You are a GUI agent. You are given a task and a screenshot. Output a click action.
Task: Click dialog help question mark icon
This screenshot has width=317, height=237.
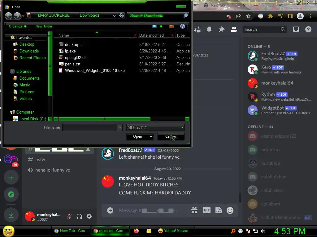(x=183, y=27)
